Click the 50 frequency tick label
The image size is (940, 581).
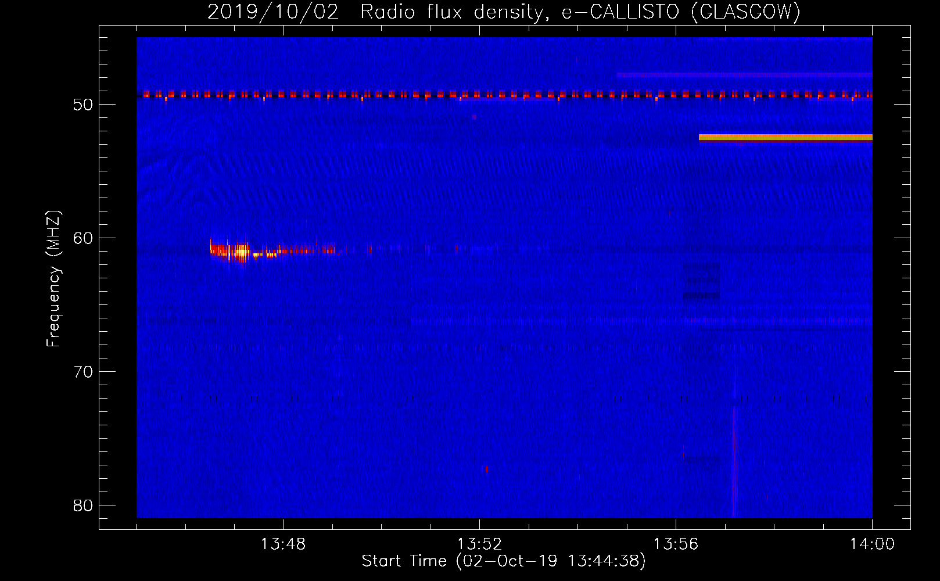pyautogui.click(x=83, y=105)
